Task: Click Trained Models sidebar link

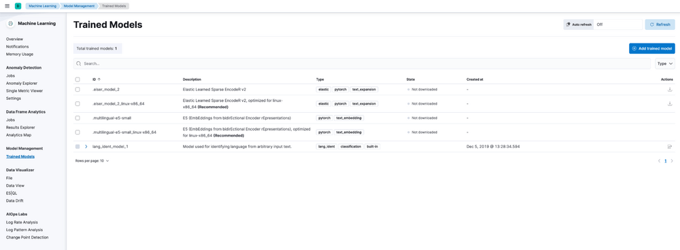Action: point(20,156)
